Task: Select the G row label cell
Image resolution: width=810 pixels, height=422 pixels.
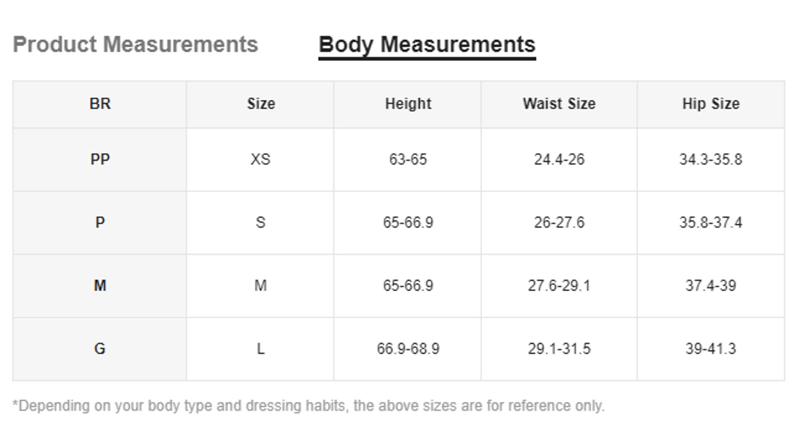Action: (100, 349)
